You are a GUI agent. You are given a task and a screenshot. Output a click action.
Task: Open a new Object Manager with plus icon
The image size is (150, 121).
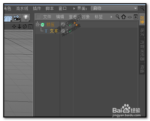[x=136, y=17]
